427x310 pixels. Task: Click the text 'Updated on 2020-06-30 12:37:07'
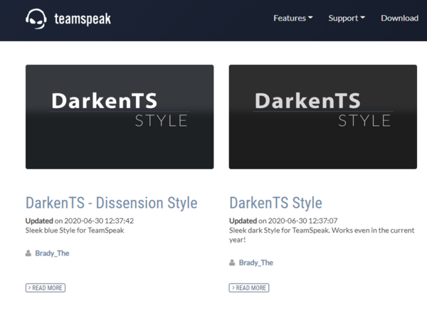pos(283,220)
